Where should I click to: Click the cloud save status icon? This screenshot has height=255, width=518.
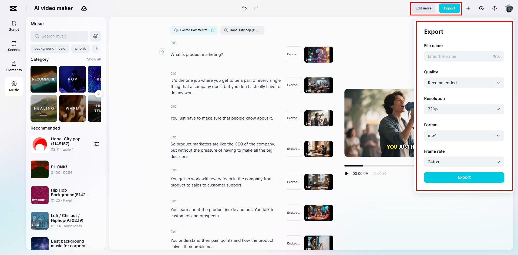(x=84, y=8)
